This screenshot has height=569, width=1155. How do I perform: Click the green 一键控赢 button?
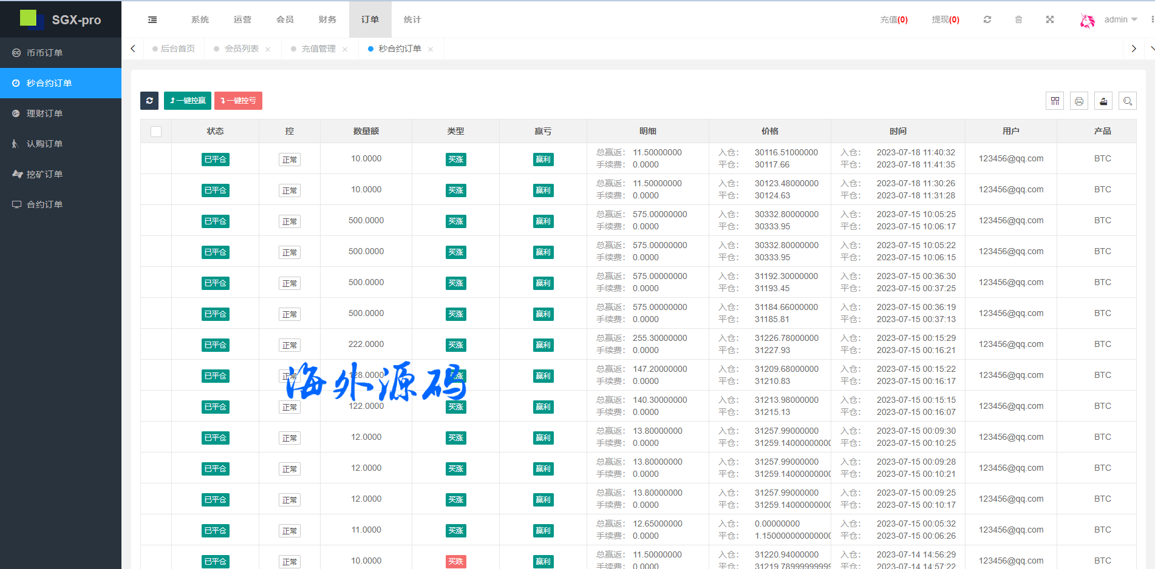click(x=188, y=101)
